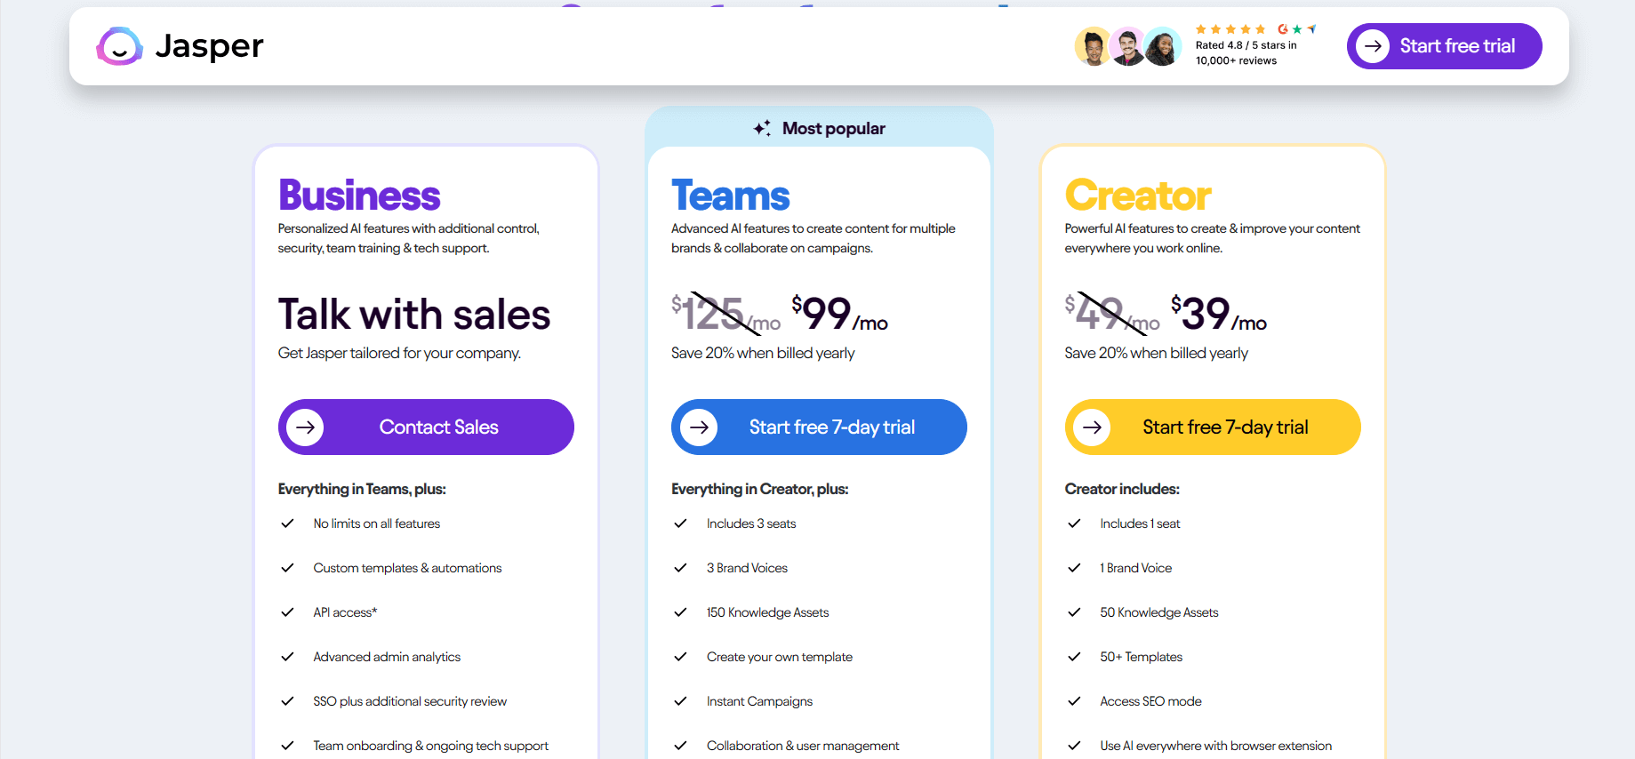Screen dimensions: 1635x759
Task: Click the Teams $99/mo price
Action: pyautogui.click(x=839, y=314)
